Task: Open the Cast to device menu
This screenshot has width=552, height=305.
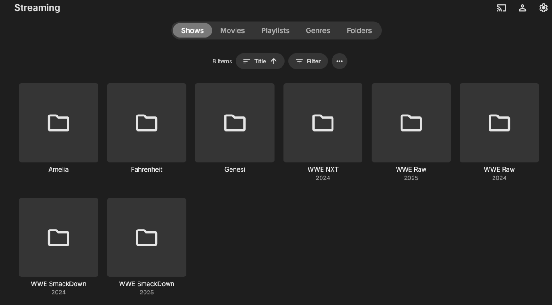Action: (501, 7)
